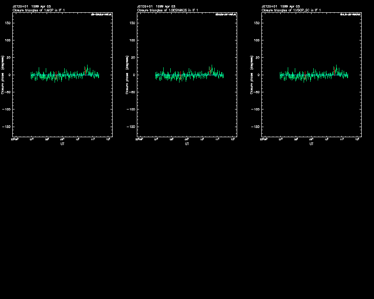374x299 pixels.
Task: Click the 10h time tick label under the VSOP_SC plot
Action: (326, 139)
